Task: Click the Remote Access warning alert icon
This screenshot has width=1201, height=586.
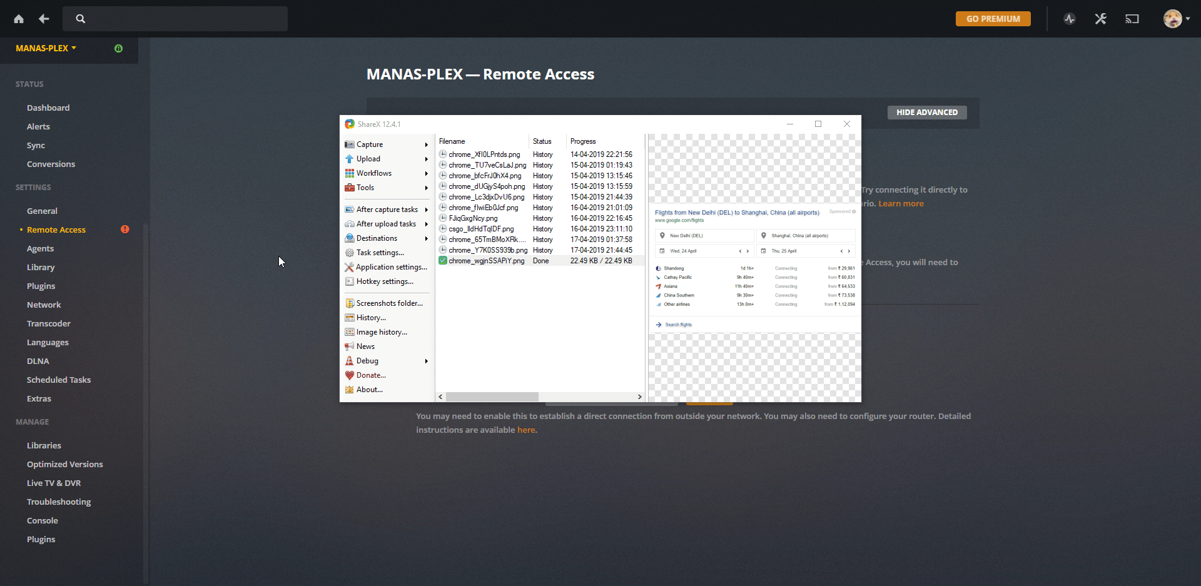Action: (125, 230)
